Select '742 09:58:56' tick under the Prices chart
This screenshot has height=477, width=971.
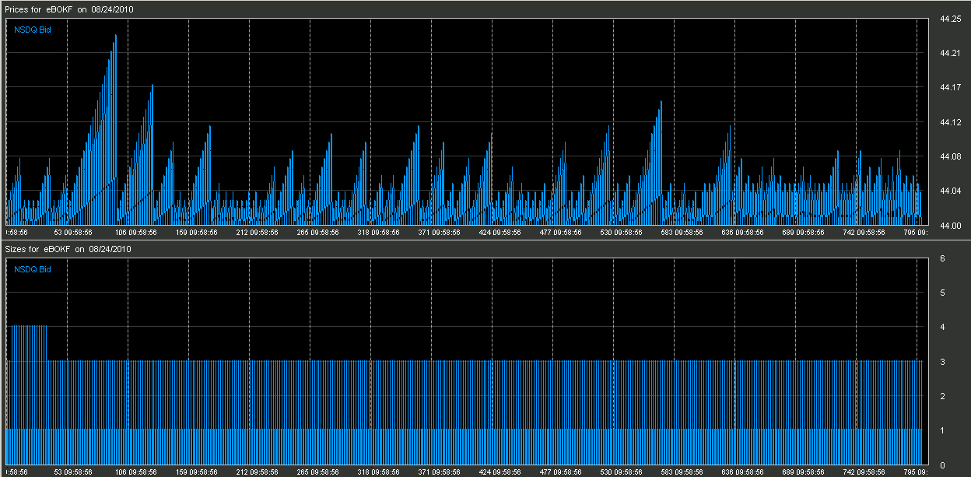coord(865,232)
